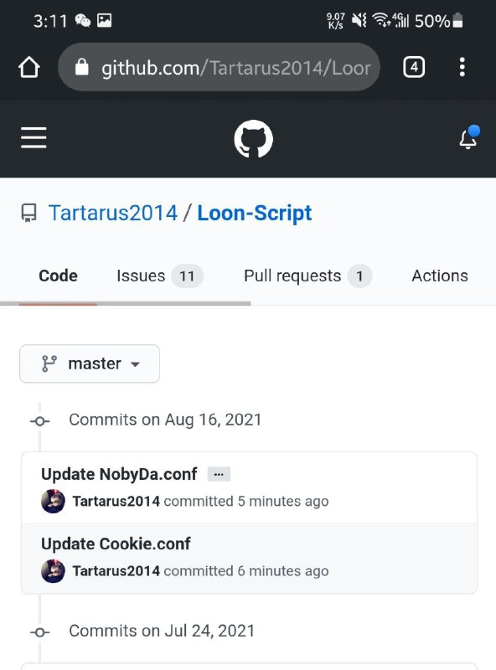Tap the Tartarus2014 avatar on NobyDa.conf commit
This screenshot has width=496, height=670.
pyautogui.click(x=53, y=501)
